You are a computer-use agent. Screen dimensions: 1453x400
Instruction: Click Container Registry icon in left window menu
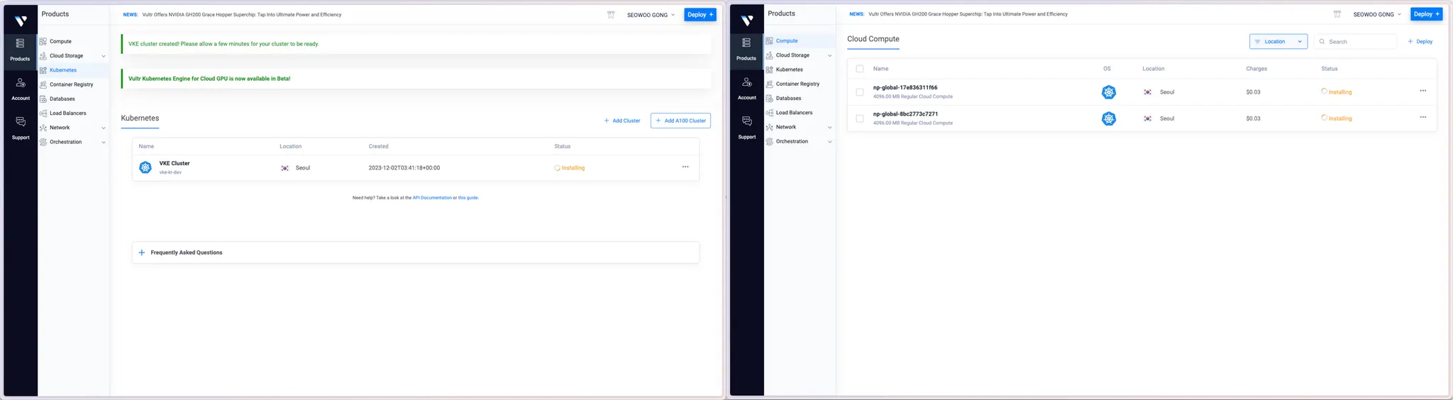coord(43,84)
